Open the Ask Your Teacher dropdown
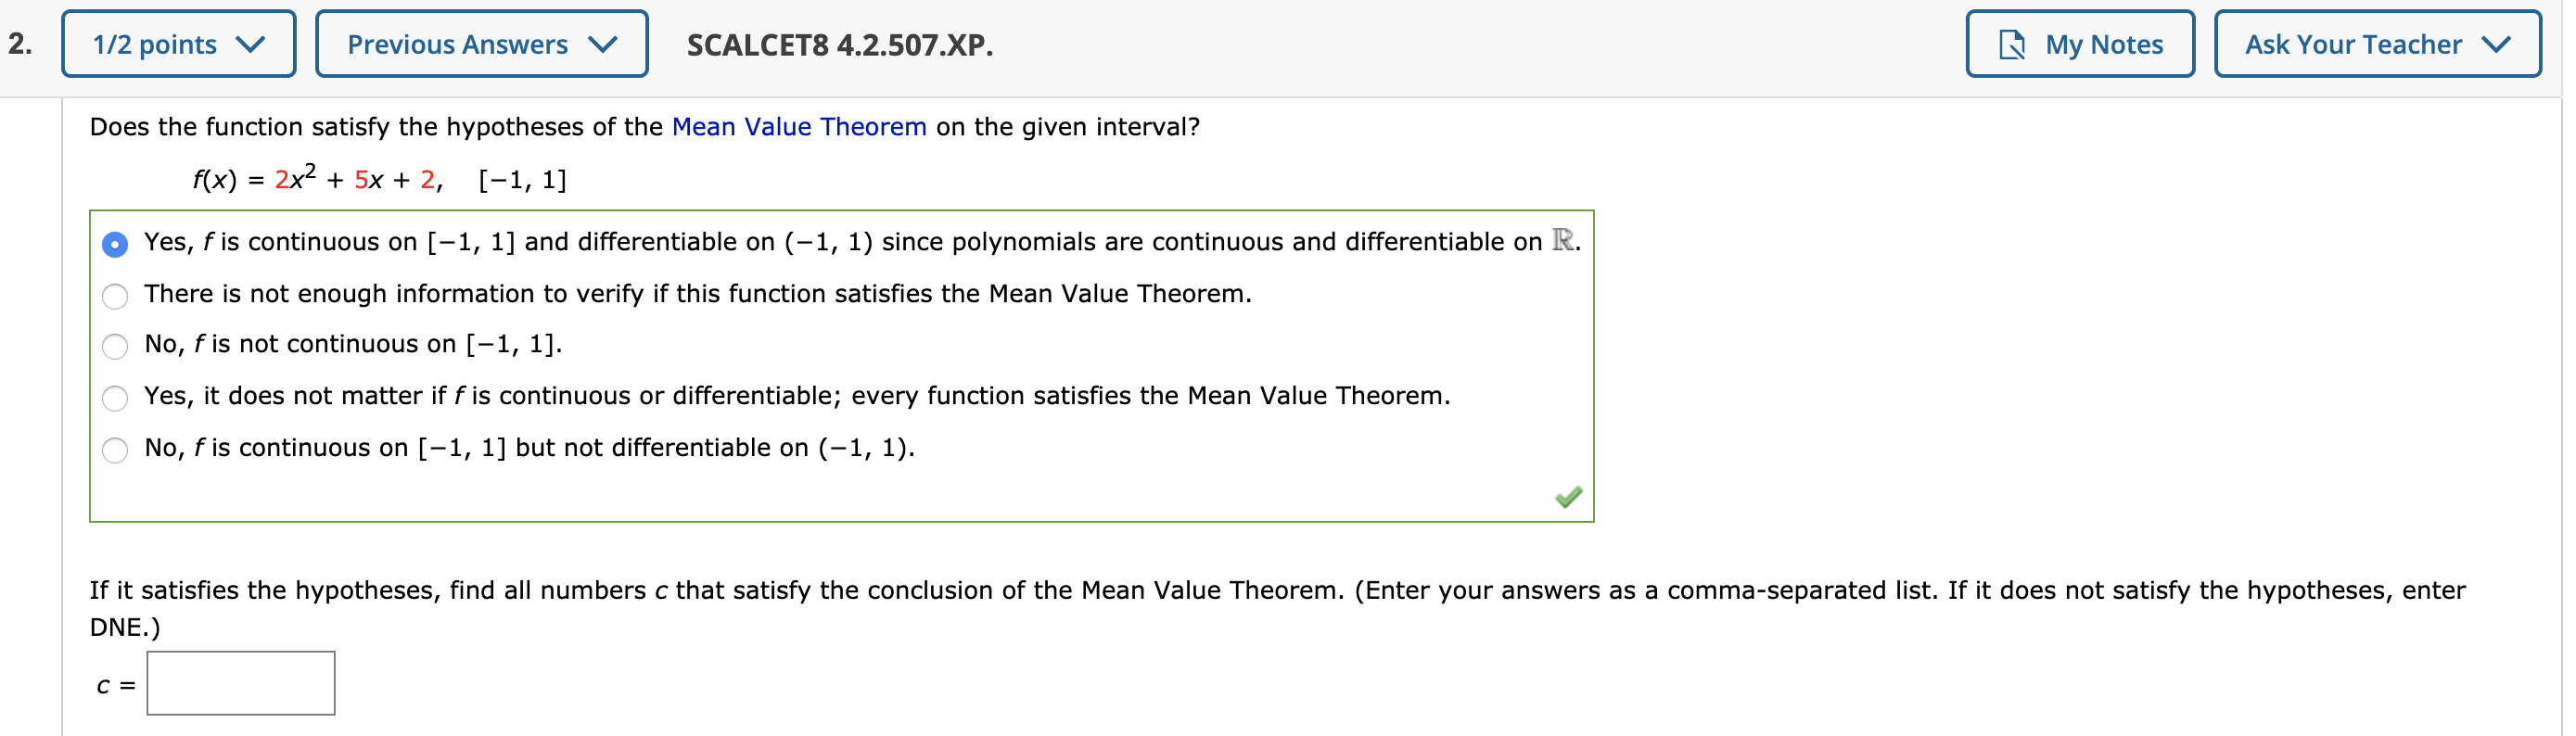Screen dimensions: 2576x736 coord(2377,43)
